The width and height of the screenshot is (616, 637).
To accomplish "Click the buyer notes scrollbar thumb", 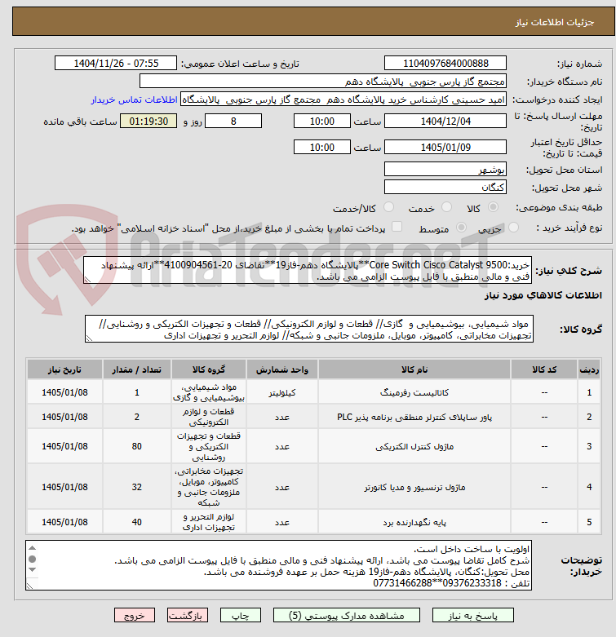I will click(x=33, y=559).
